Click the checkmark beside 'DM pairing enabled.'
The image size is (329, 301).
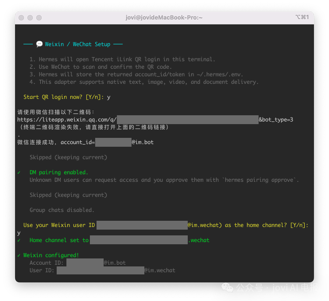19,172
